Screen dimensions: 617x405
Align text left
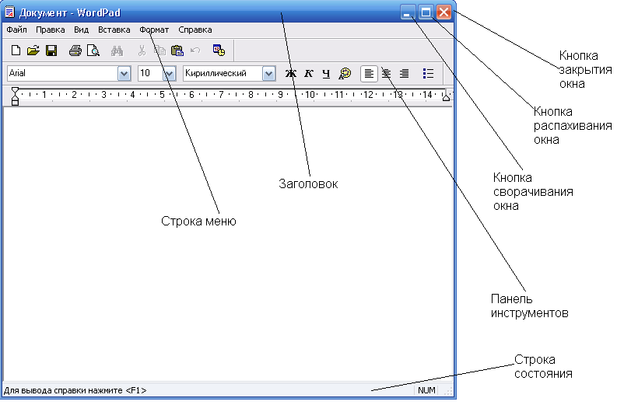[x=369, y=74]
